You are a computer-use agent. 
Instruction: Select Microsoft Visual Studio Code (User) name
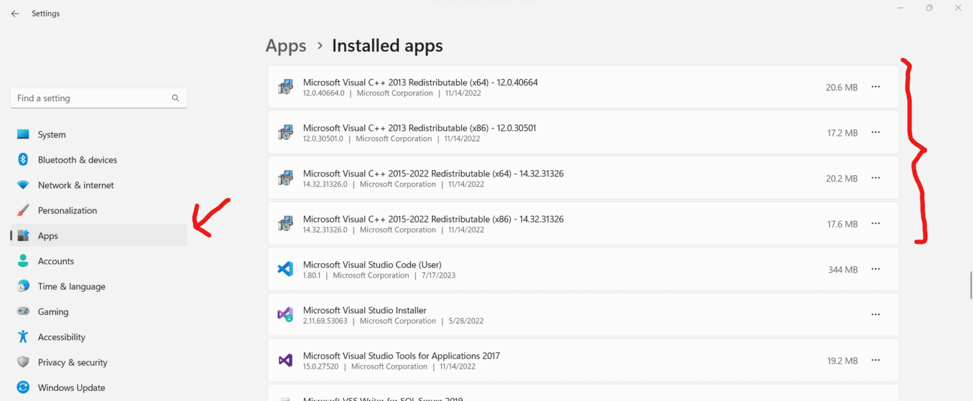coord(372,264)
